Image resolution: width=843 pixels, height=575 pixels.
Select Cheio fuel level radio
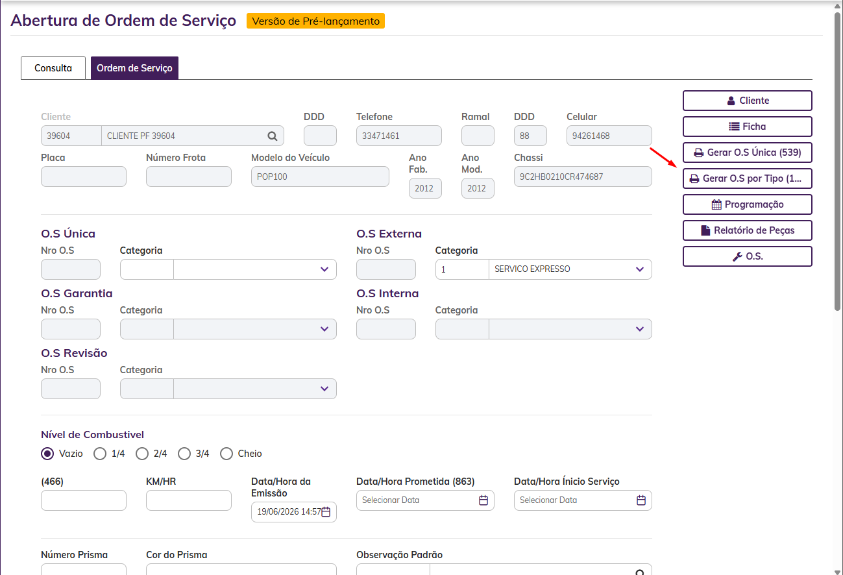226,454
